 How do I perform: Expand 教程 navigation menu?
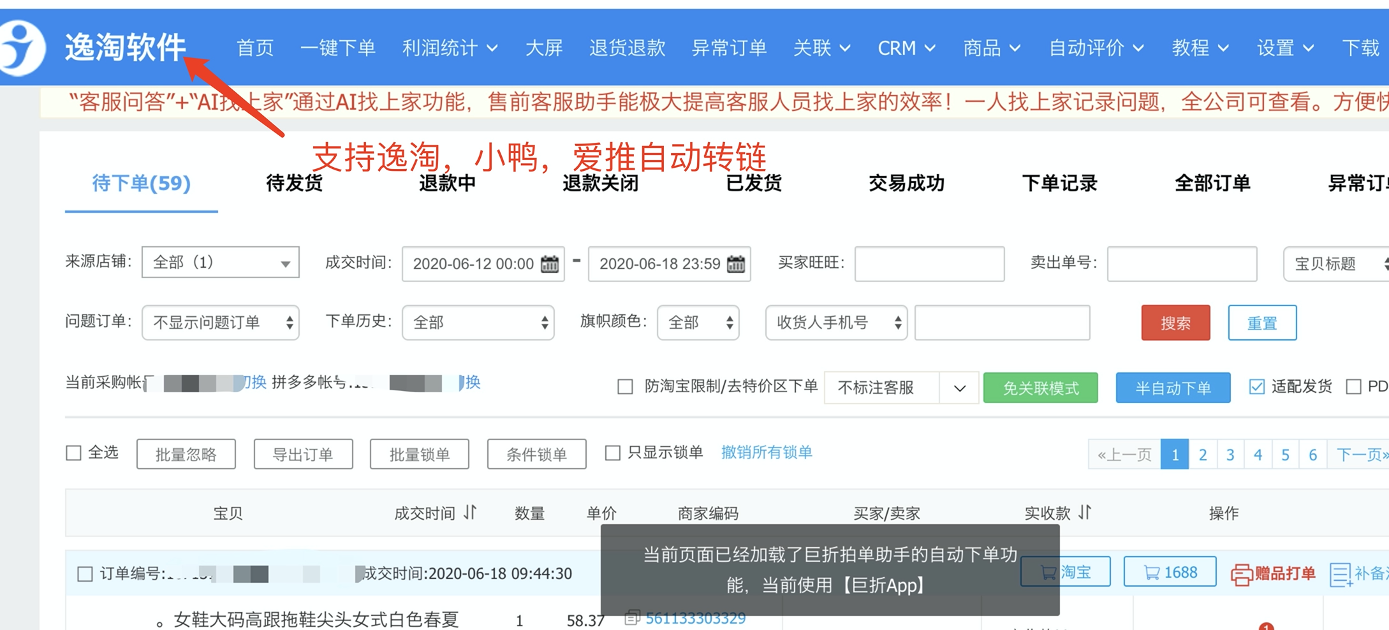point(1200,48)
